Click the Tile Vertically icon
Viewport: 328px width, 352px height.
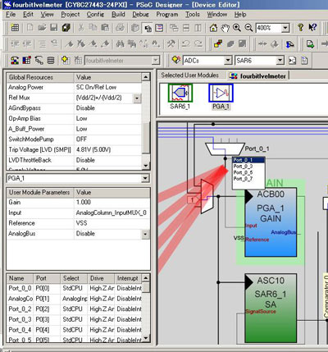click(198, 28)
